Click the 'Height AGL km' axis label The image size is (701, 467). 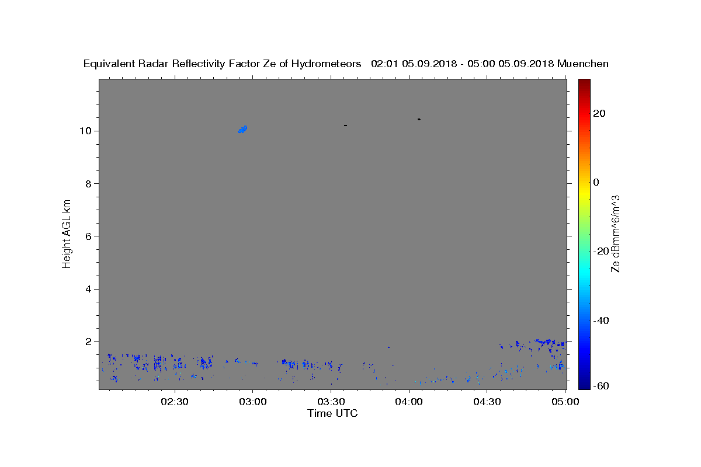67,233
